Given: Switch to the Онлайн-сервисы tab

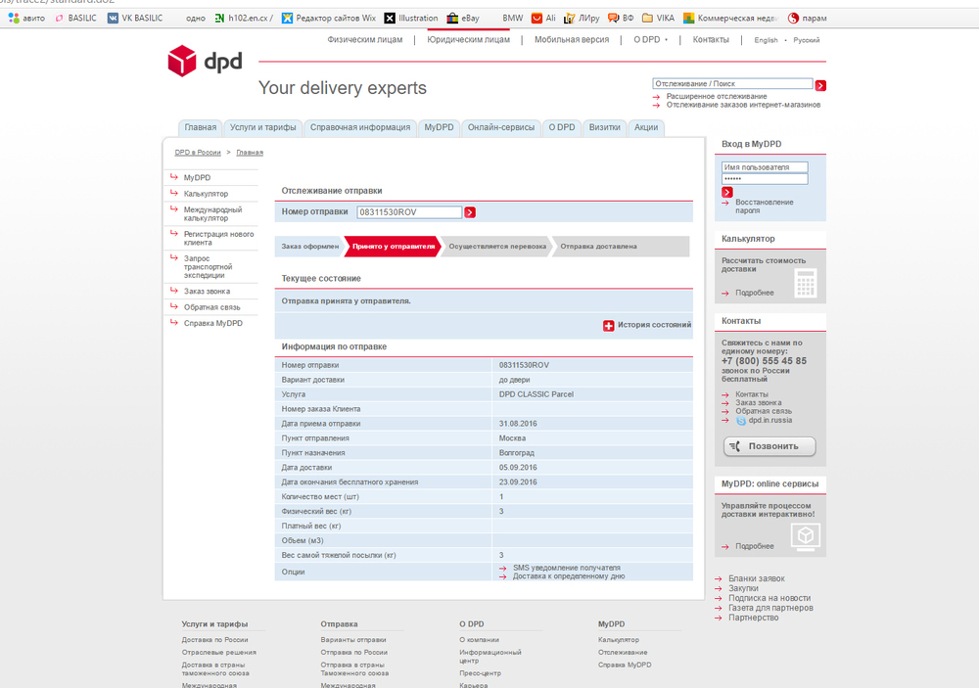Looking at the screenshot, I should coord(500,127).
